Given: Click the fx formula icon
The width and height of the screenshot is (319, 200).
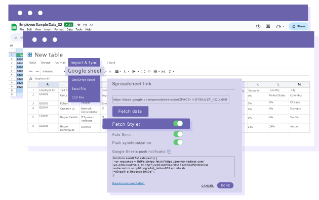Looking at the screenshot, I should 30,79.
